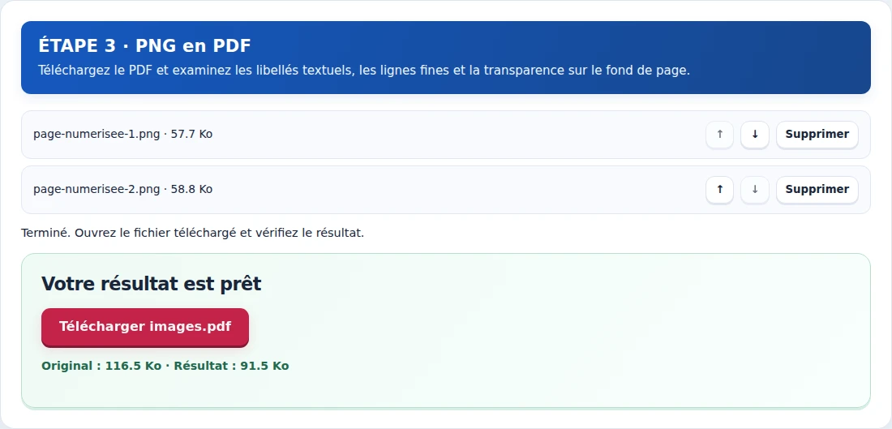Move page-numerisee-1.png up with arrow icon
Viewport: 892px width, 429px height.
click(719, 135)
